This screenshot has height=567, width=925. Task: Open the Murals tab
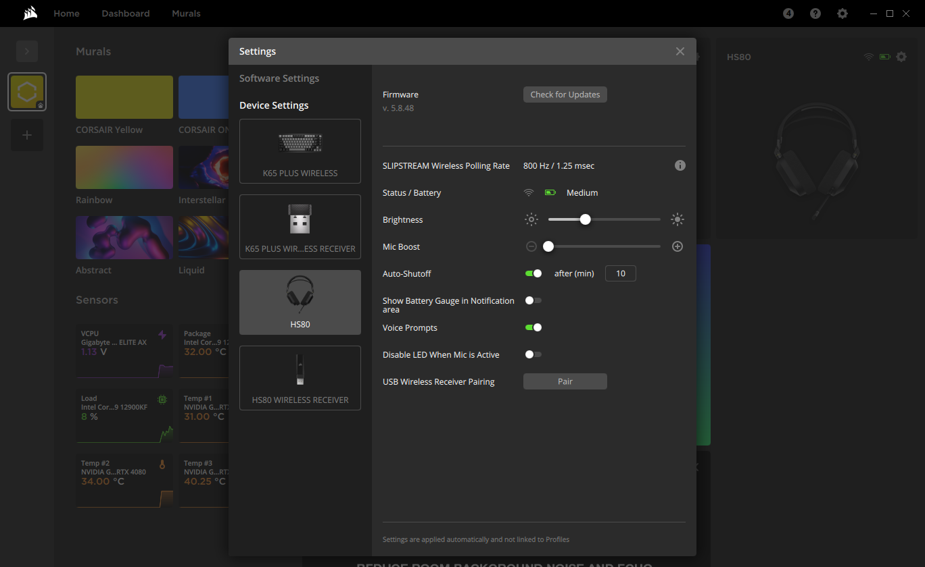186,13
